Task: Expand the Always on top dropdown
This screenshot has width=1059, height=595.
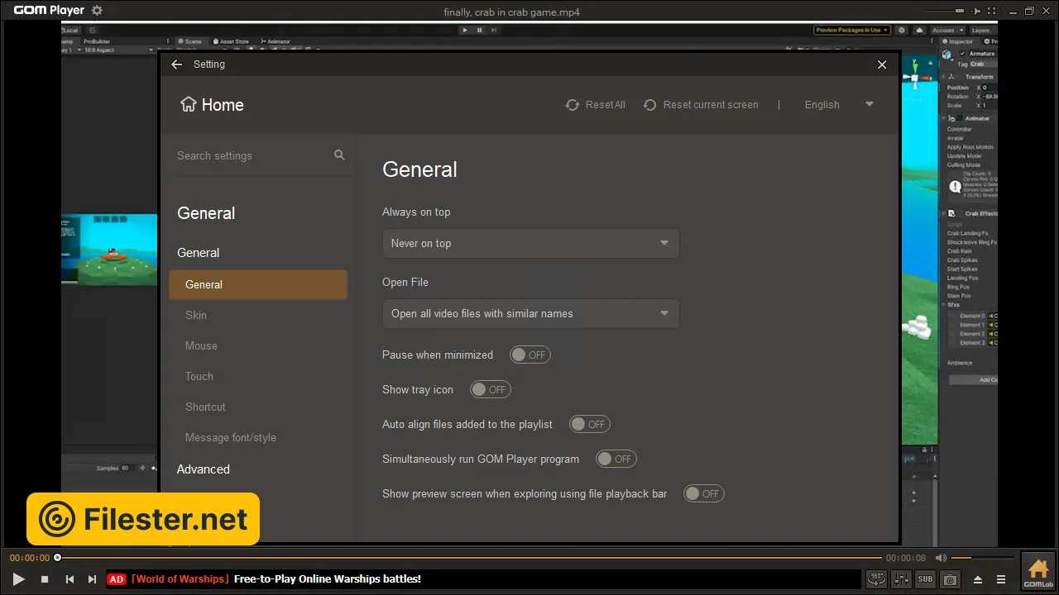Action: 530,244
